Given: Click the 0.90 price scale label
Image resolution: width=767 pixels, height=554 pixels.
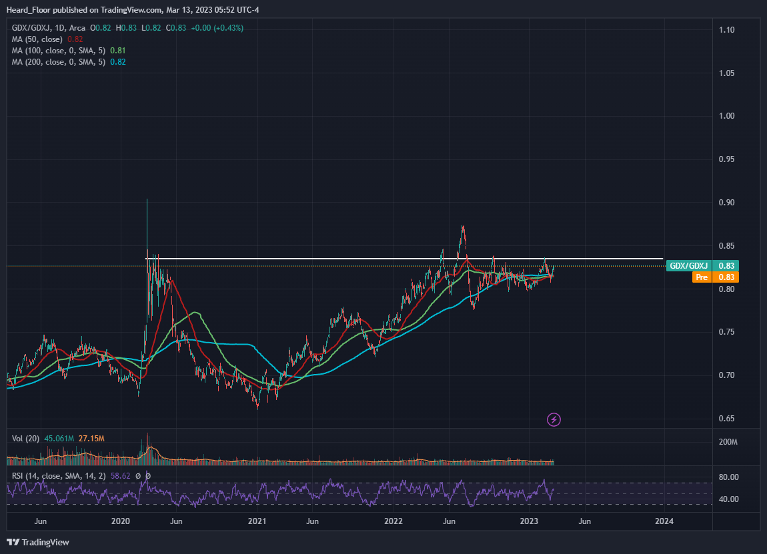Looking at the screenshot, I should click(726, 203).
